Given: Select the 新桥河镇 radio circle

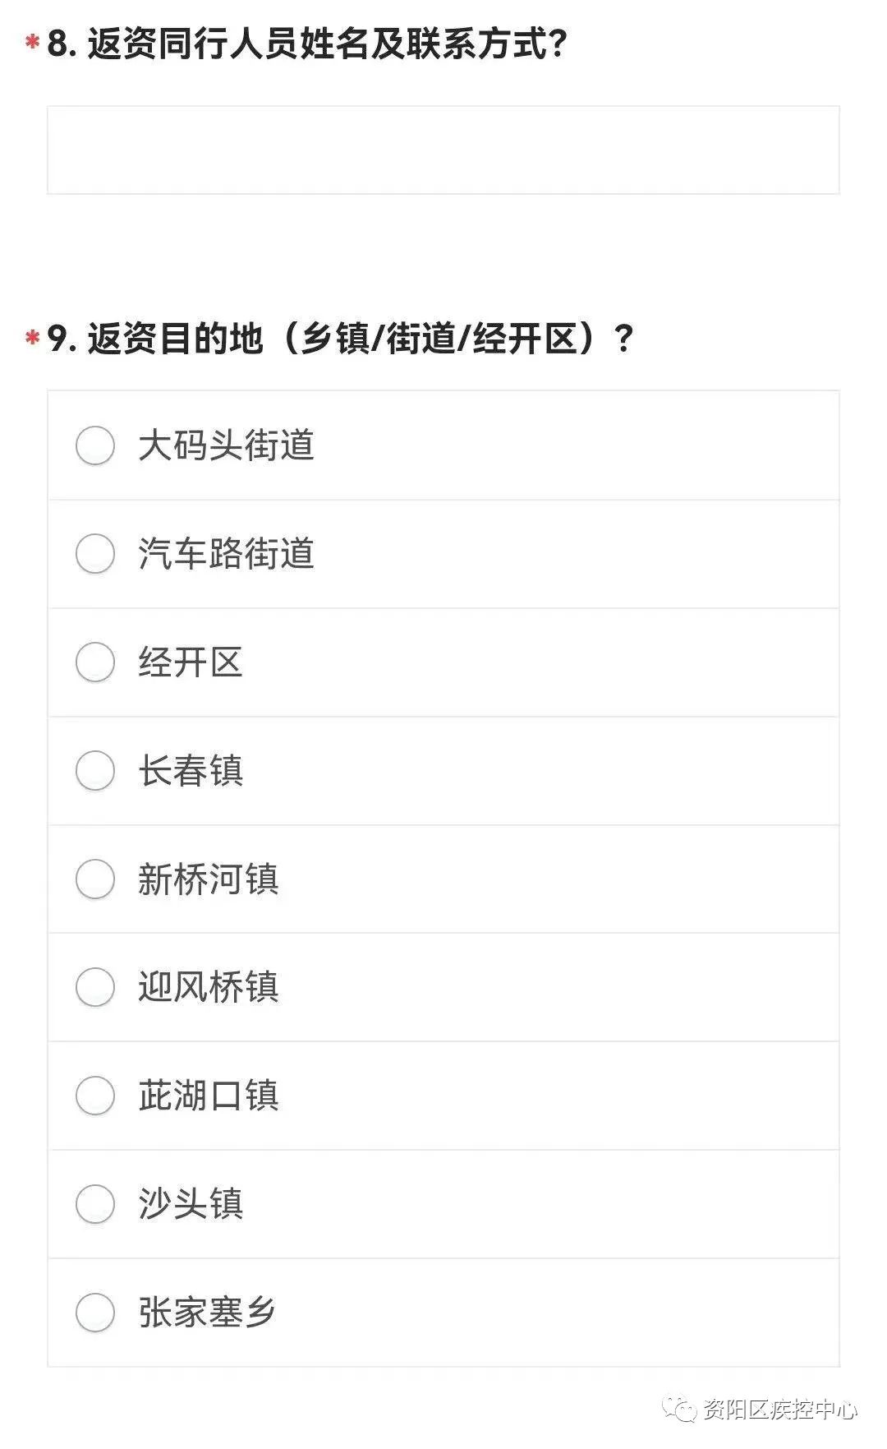Looking at the screenshot, I should pos(95,879).
